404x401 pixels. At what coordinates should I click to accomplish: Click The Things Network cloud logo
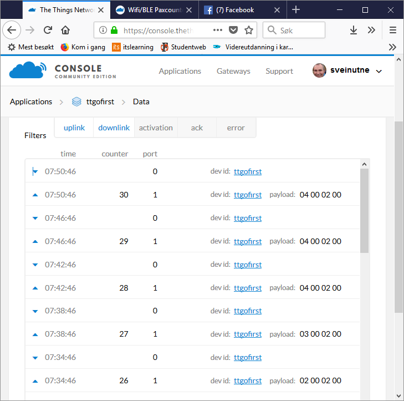click(x=28, y=70)
